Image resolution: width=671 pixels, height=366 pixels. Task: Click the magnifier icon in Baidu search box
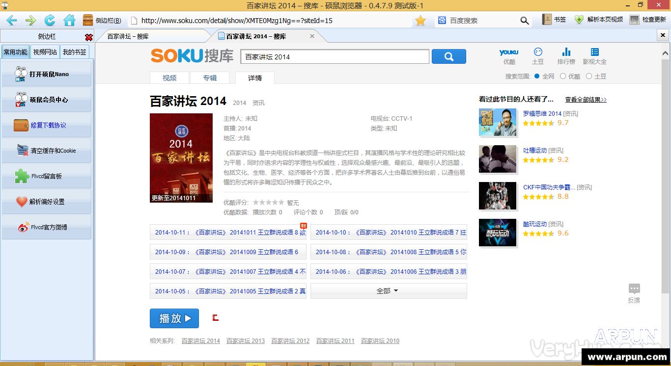coord(525,21)
